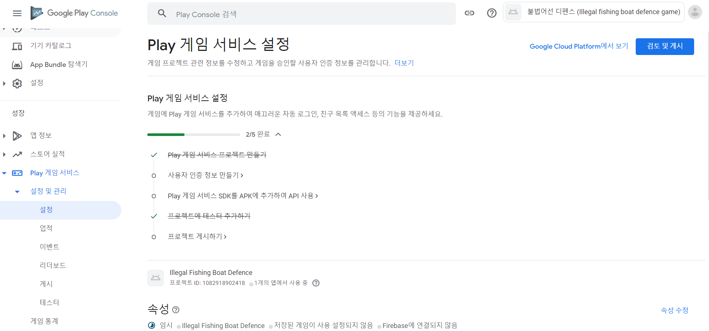Image resolution: width=709 pixels, height=331 pixels.
Task: Open the user account avatar
Action: coord(695,12)
